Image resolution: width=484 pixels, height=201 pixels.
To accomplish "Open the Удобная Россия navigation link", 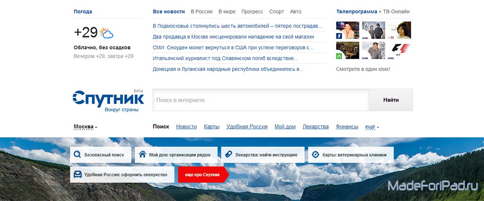I will pos(247,127).
